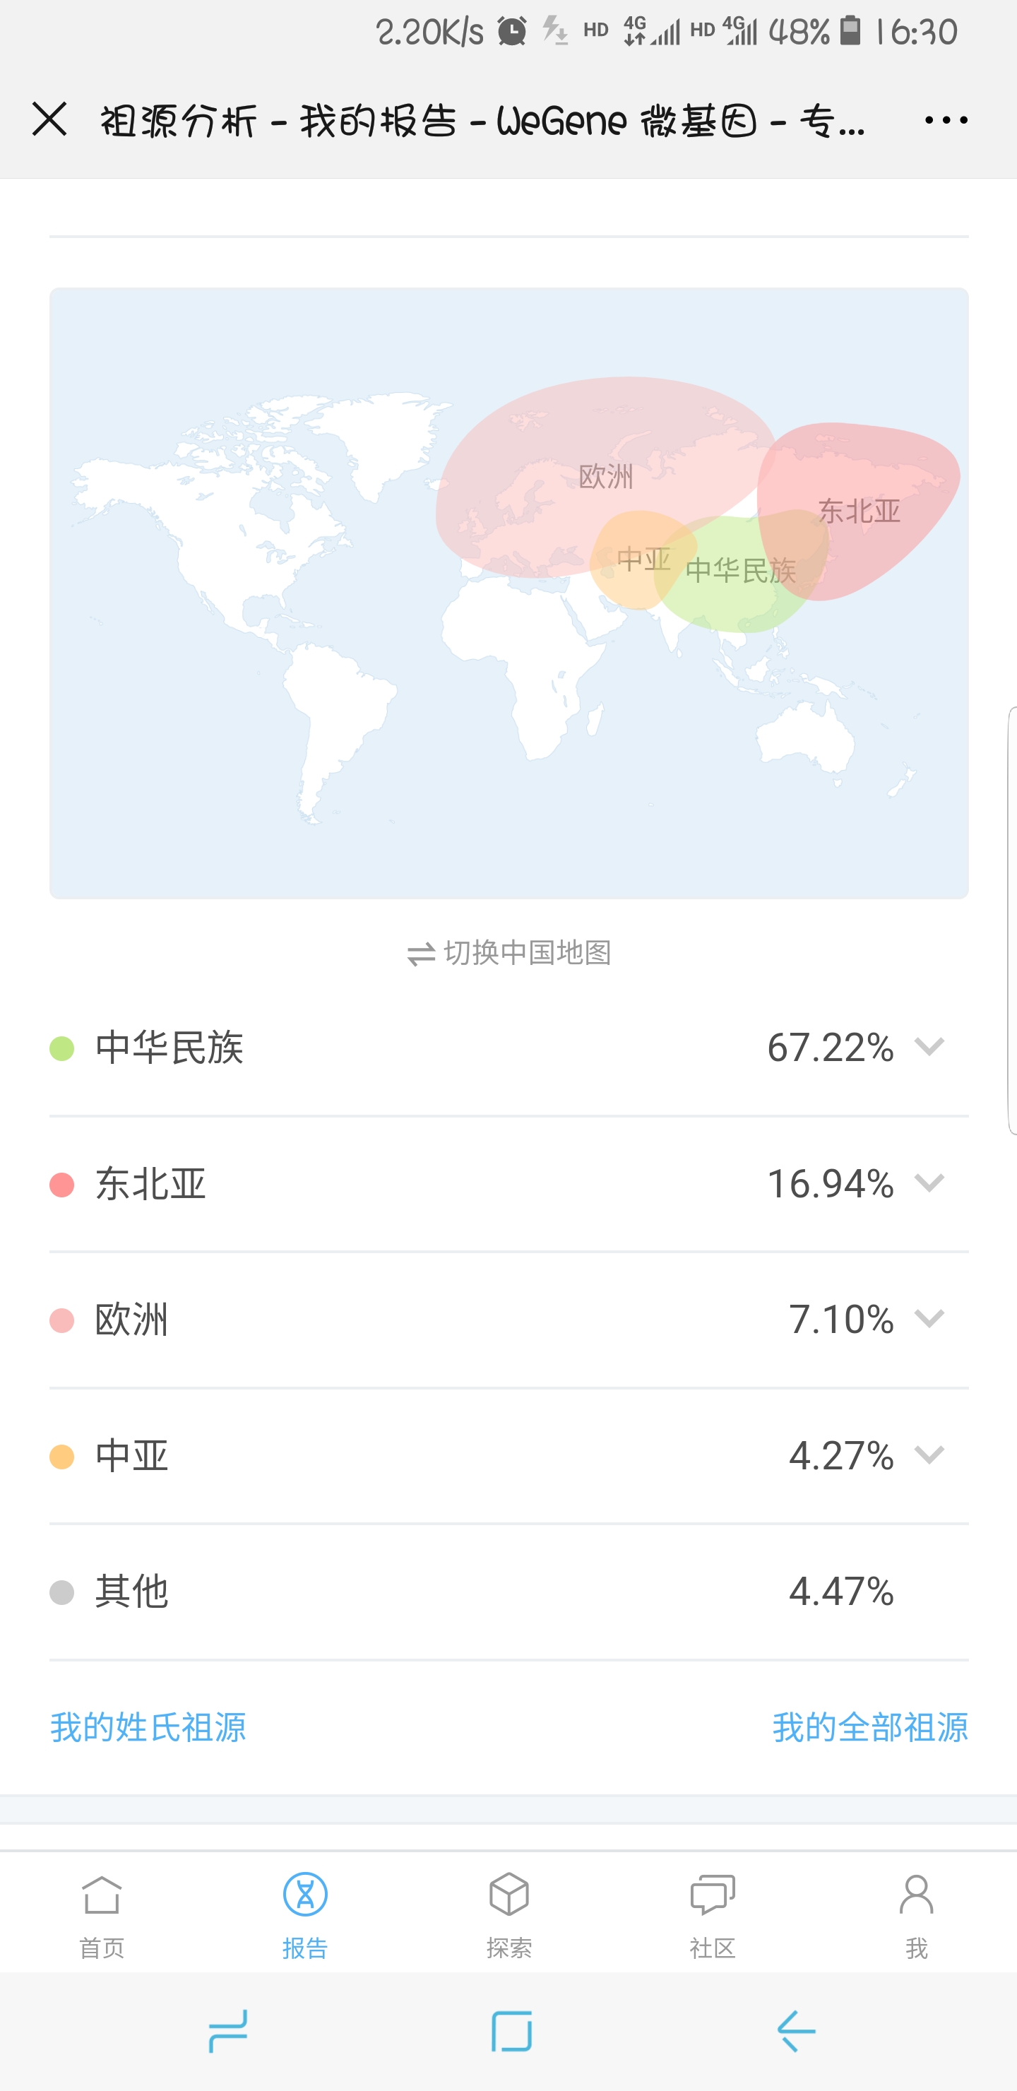This screenshot has width=1017, height=2091.
Task: Open the three-dot more options menu
Action: pos(946,120)
